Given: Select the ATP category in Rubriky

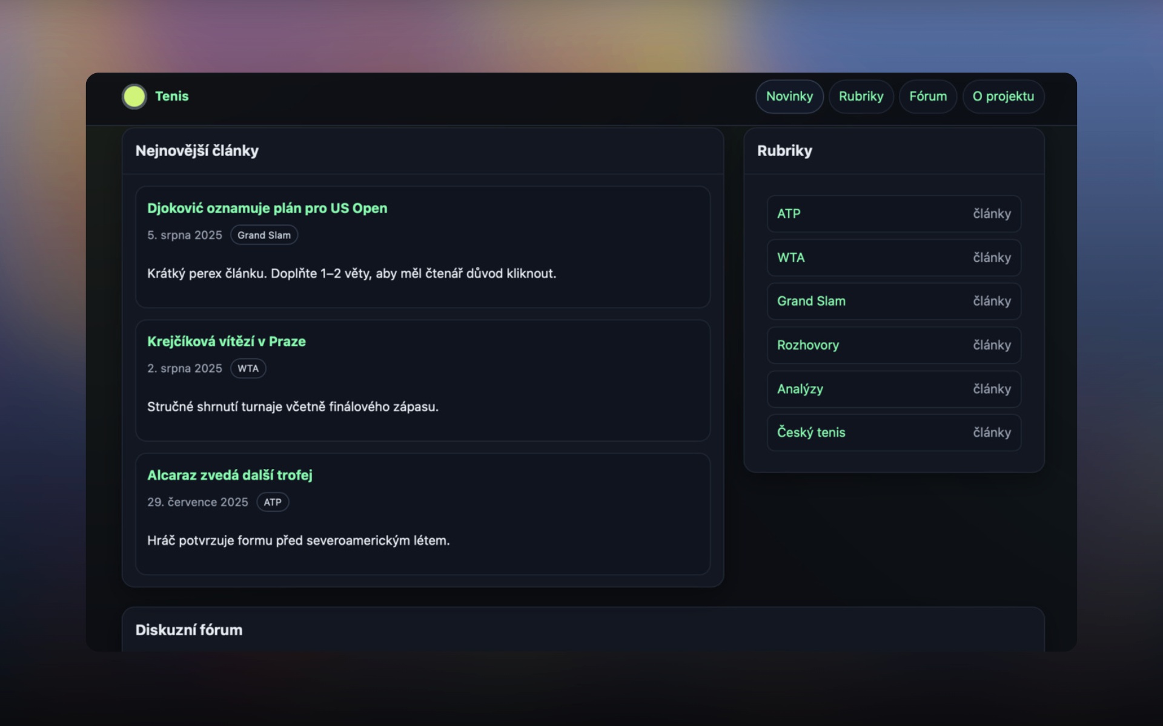Looking at the screenshot, I should click(x=893, y=214).
